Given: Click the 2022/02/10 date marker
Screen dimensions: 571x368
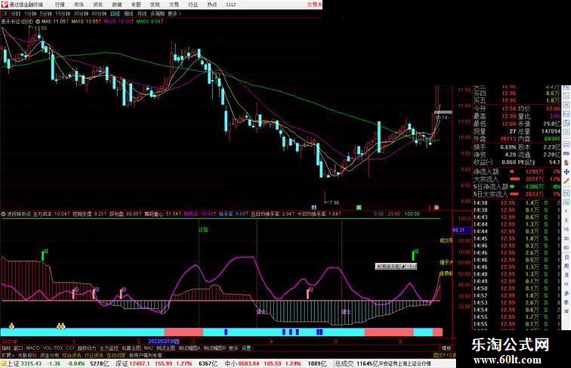Looking at the screenshot, I should point(164,342).
